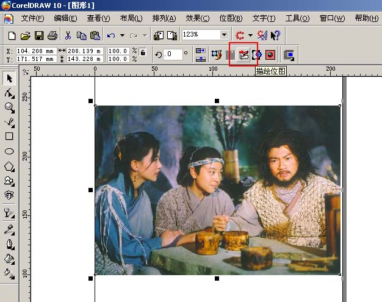Click the Copy icon
This screenshot has width=382, height=302.
point(81,35)
